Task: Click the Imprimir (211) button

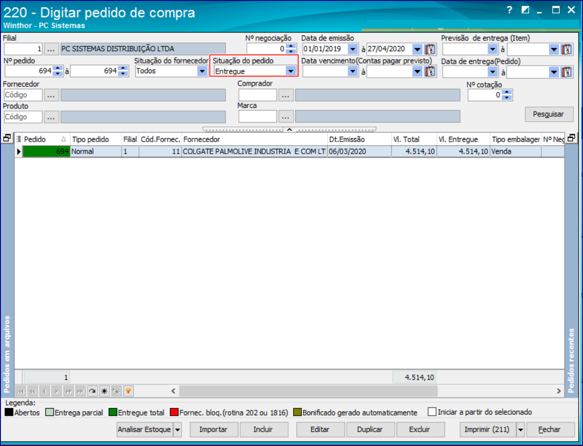Action: (x=488, y=430)
